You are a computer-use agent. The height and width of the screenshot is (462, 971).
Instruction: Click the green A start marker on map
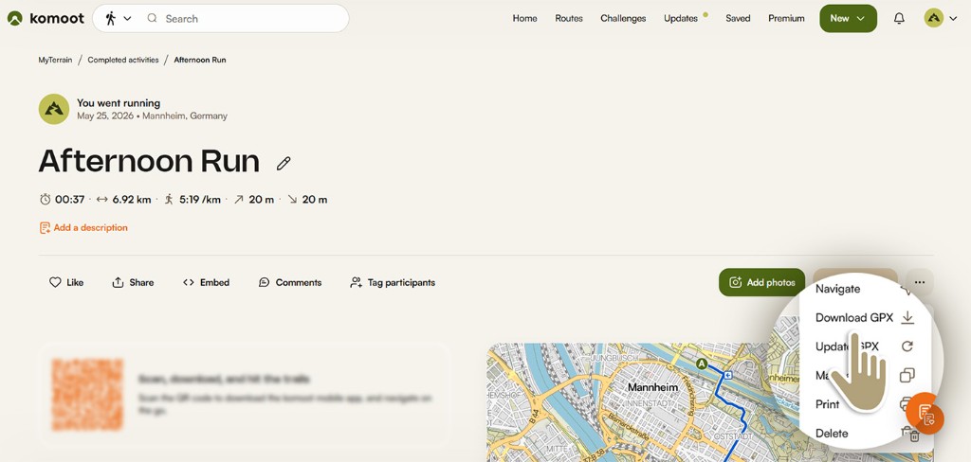click(x=702, y=364)
